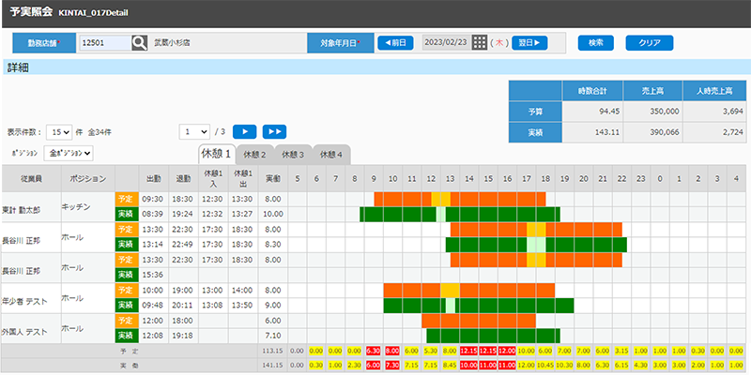Open the page number dropdown
The image size is (751, 375).
(x=194, y=131)
